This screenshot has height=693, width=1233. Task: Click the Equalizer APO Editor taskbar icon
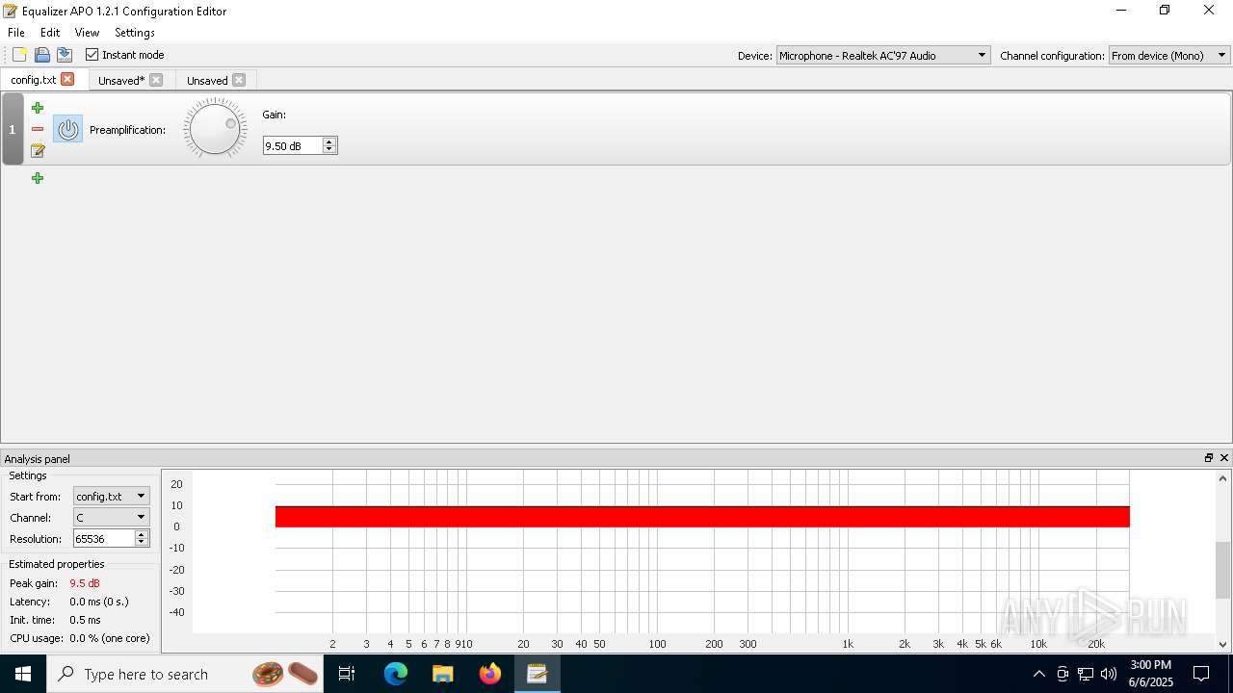pos(537,674)
